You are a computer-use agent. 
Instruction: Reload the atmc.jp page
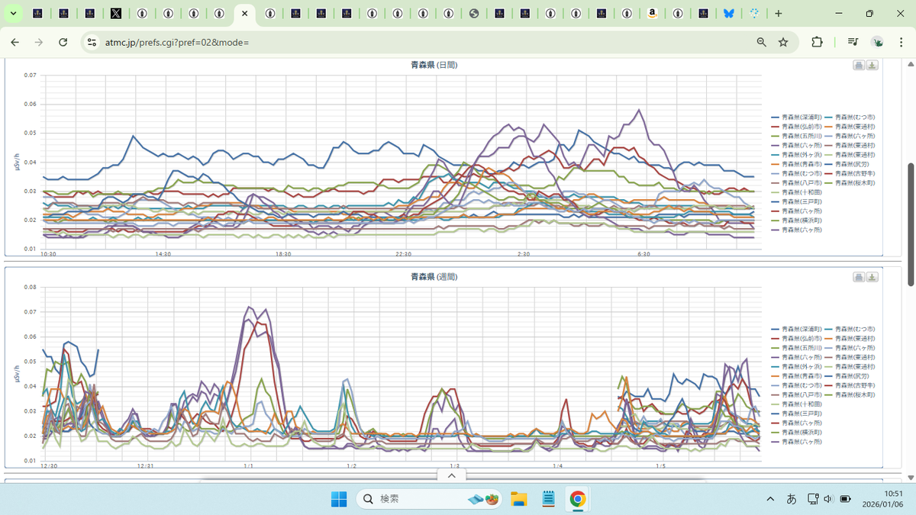click(x=63, y=42)
